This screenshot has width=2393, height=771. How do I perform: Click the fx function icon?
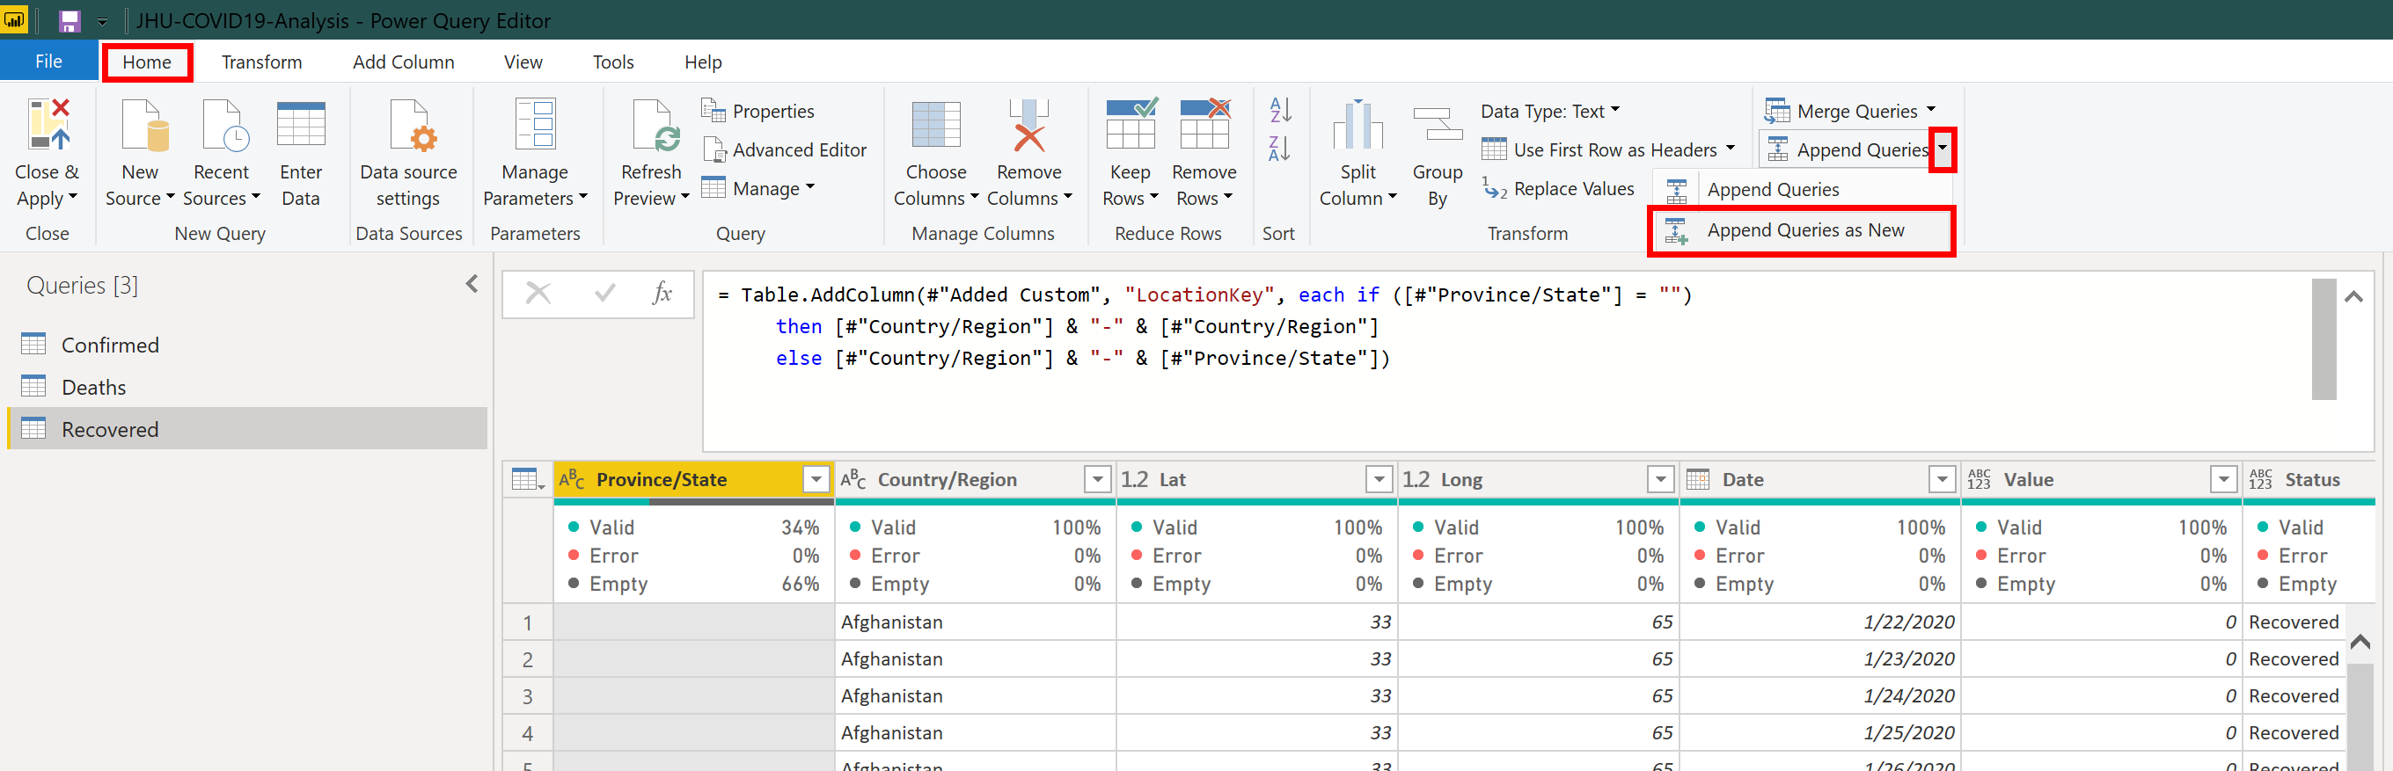click(662, 295)
